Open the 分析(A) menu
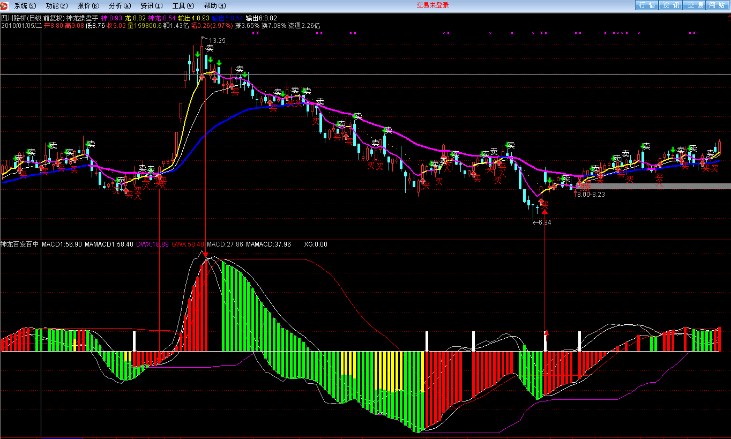This screenshot has height=439, width=731. (x=120, y=5)
